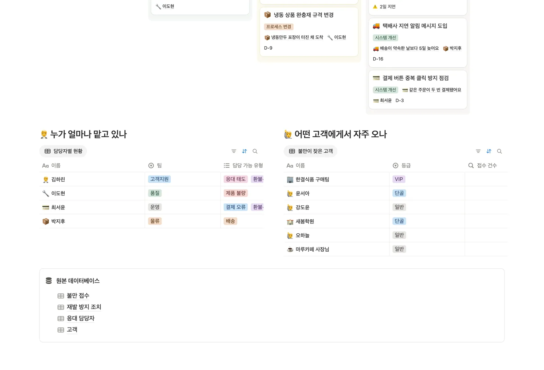544x370 pixels.
Task: Open card 냉동 상품 완충재 규격 변경
Action: point(309,32)
